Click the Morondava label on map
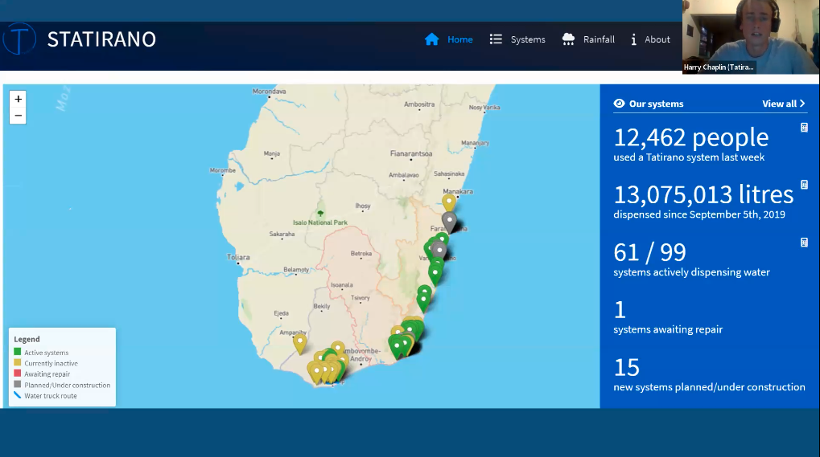 click(x=270, y=92)
